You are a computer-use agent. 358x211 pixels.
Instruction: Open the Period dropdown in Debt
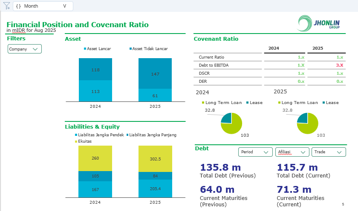255,152
